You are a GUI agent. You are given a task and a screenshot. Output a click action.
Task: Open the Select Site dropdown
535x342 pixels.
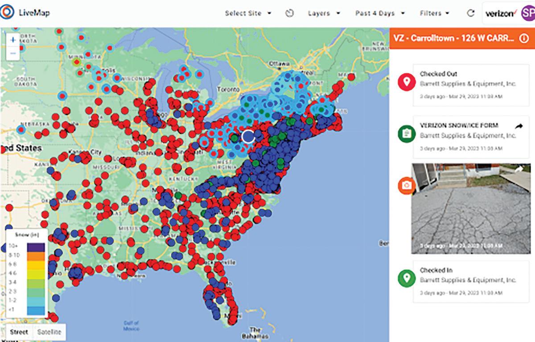(x=248, y=13)
